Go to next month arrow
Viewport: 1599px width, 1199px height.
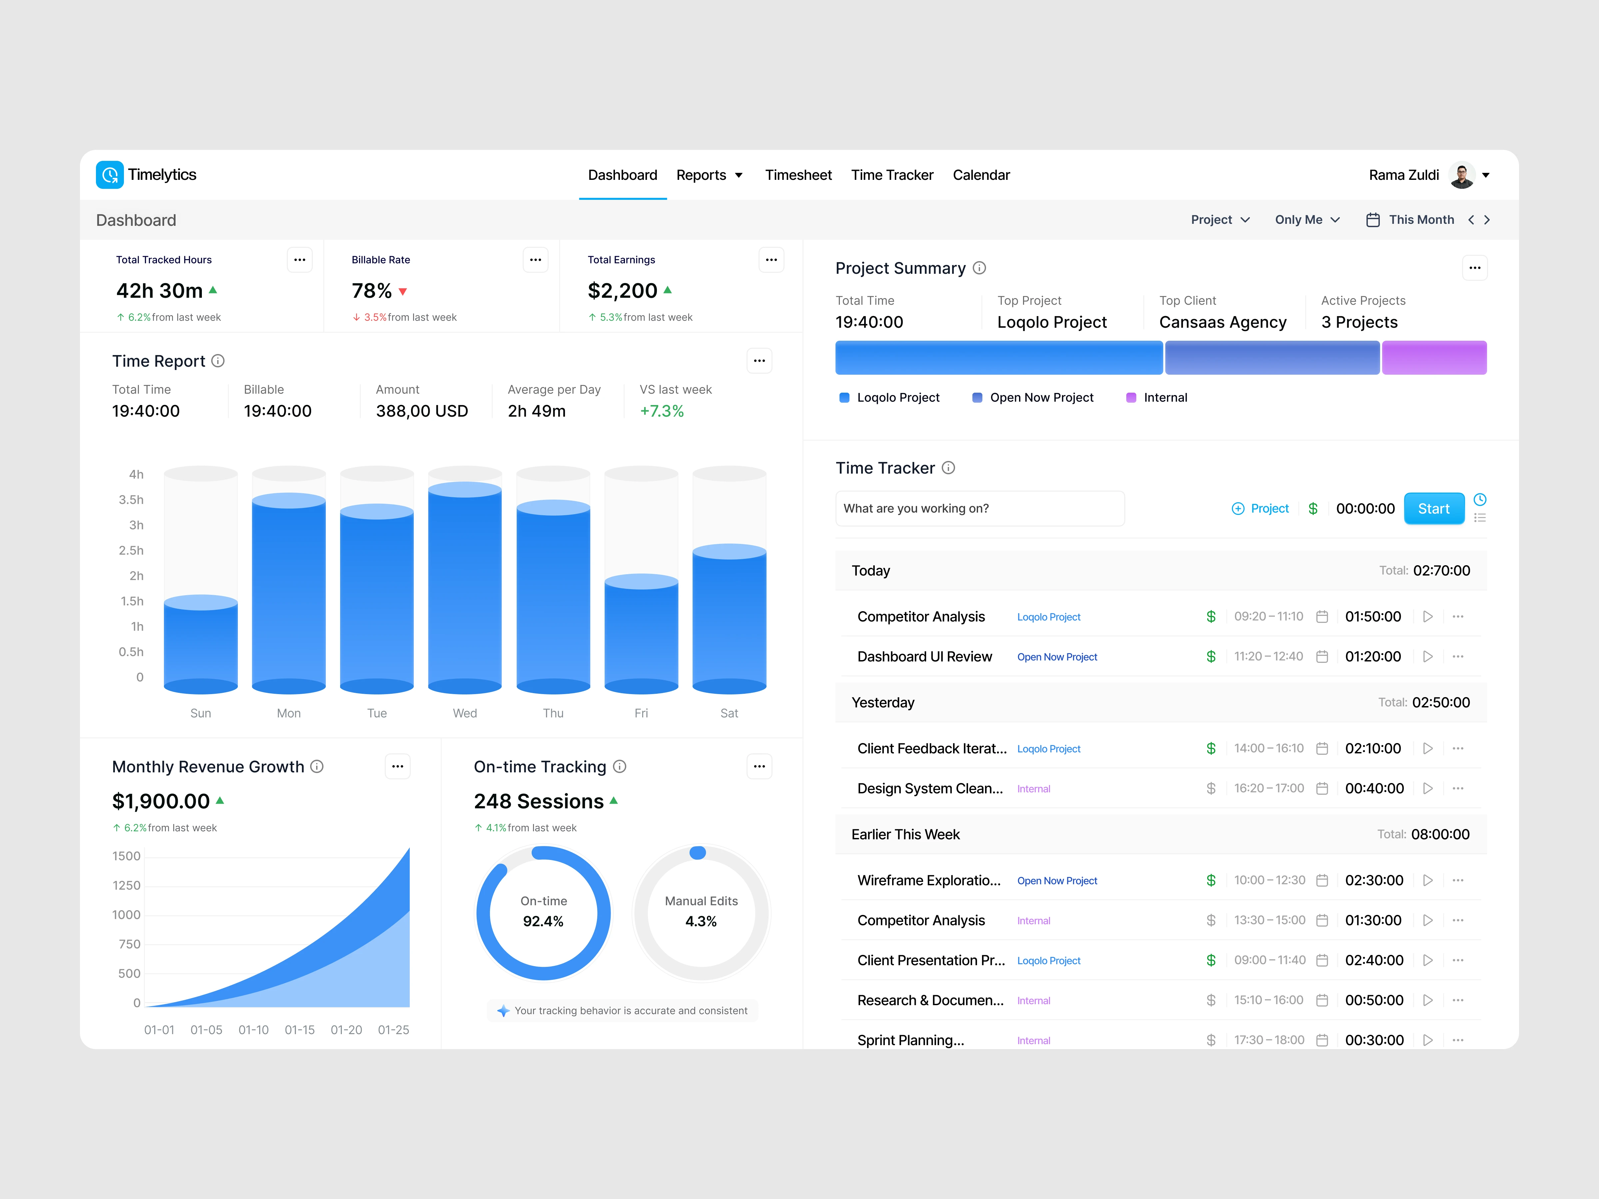click(x=1487, y=220)
